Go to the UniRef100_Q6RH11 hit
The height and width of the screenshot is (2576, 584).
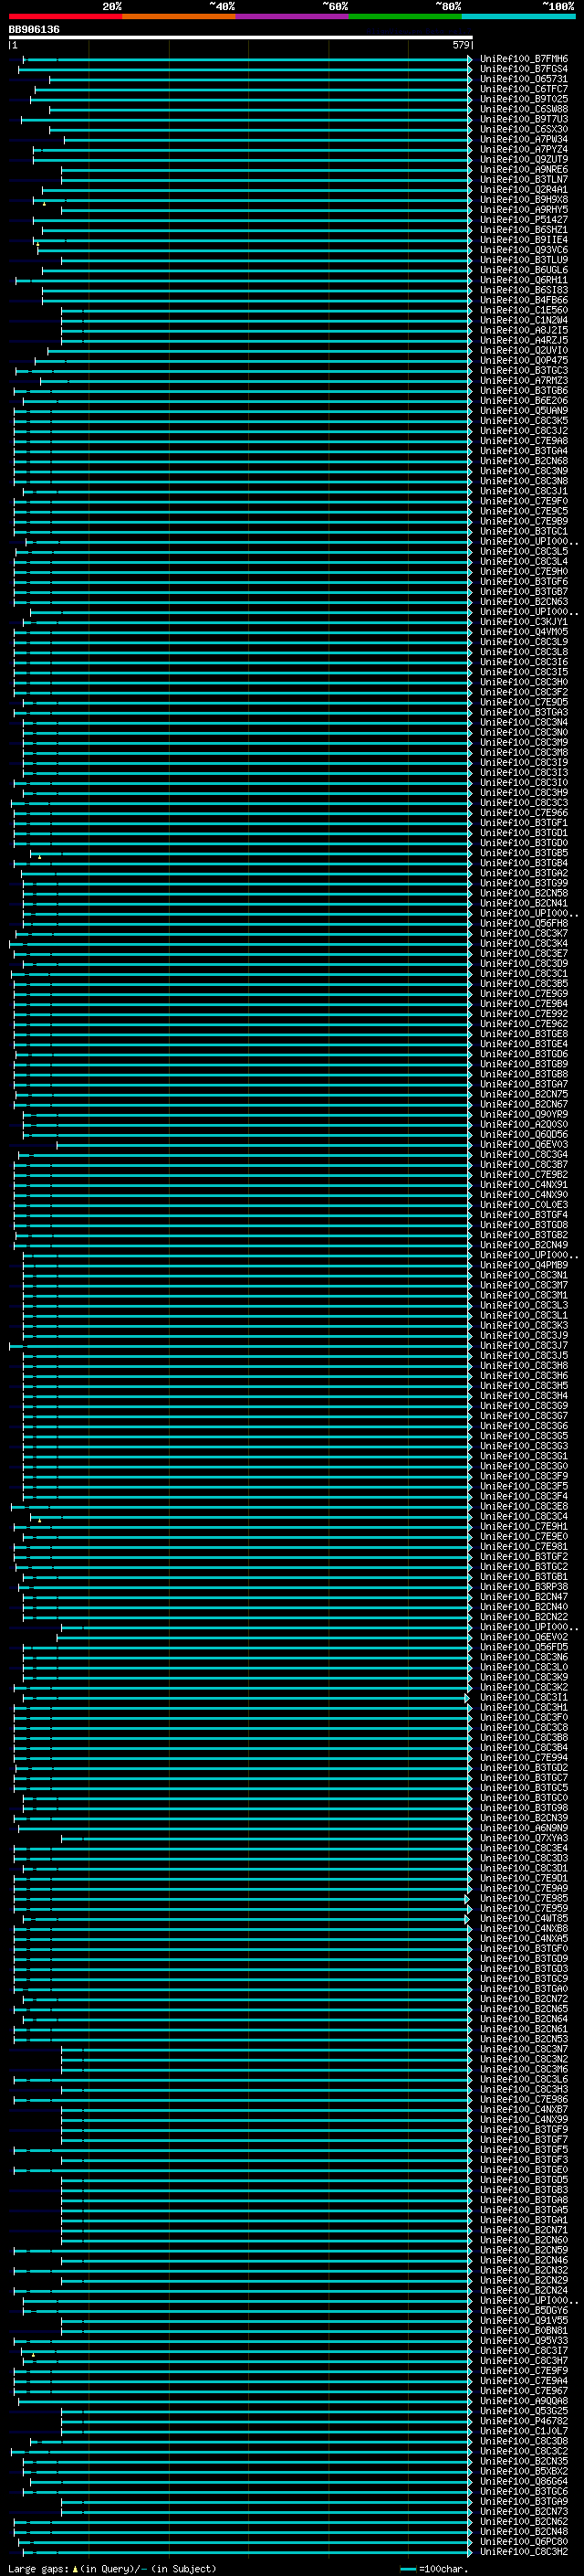[x=524, y=280]
